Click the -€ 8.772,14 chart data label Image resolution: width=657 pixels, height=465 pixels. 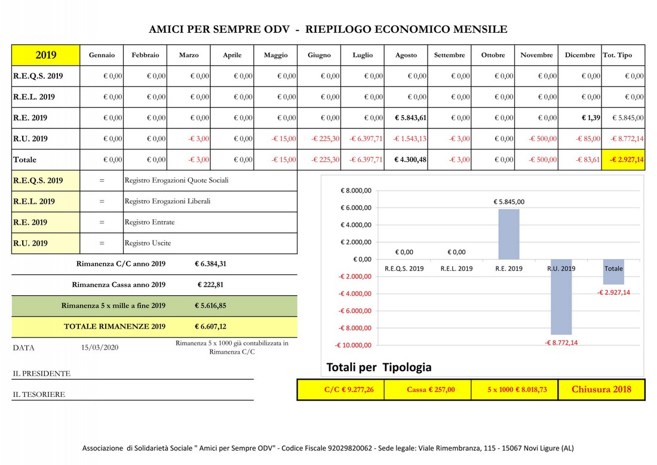561,342
